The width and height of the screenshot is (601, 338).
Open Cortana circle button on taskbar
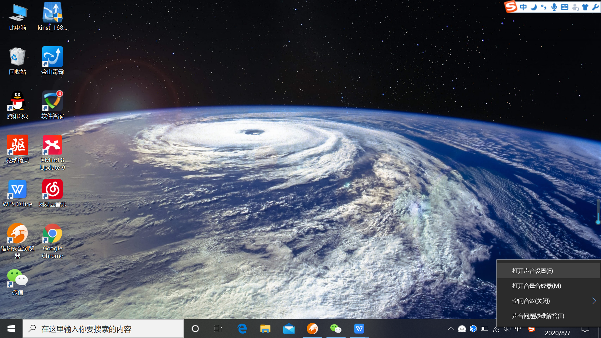(x=195, y=329)
